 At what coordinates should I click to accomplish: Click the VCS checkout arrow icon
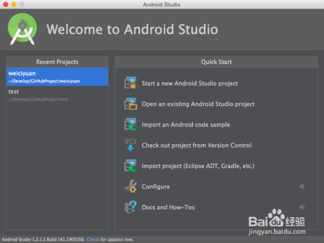(130, 145)
